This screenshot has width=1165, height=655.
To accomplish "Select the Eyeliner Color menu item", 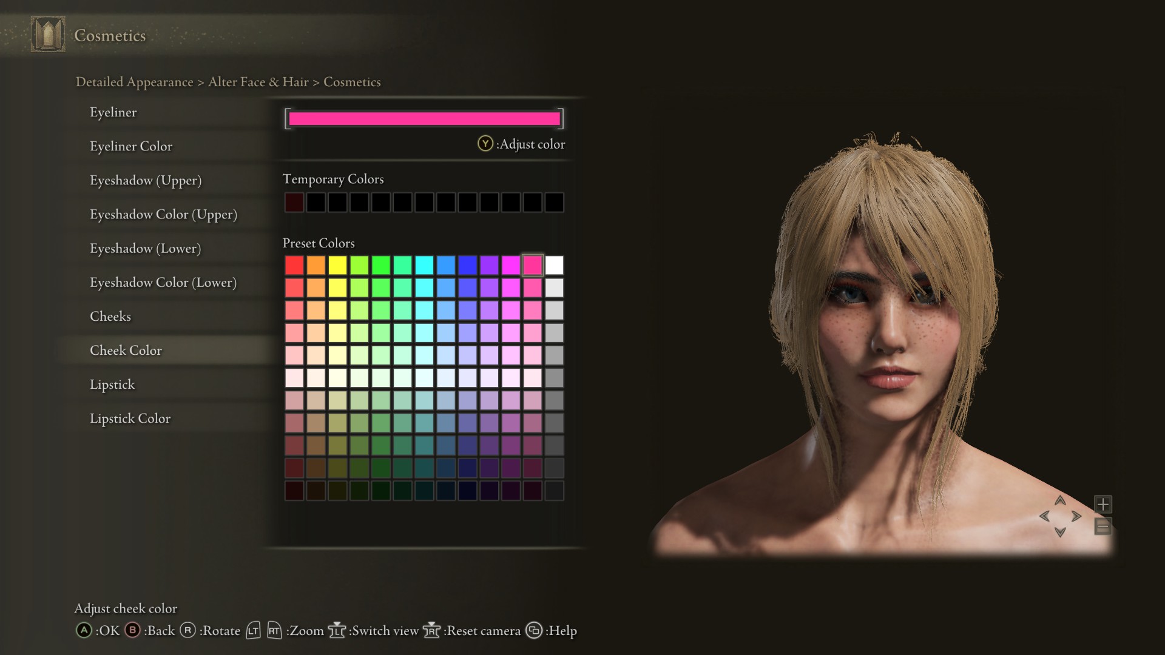I will click(x=131, y=146).
